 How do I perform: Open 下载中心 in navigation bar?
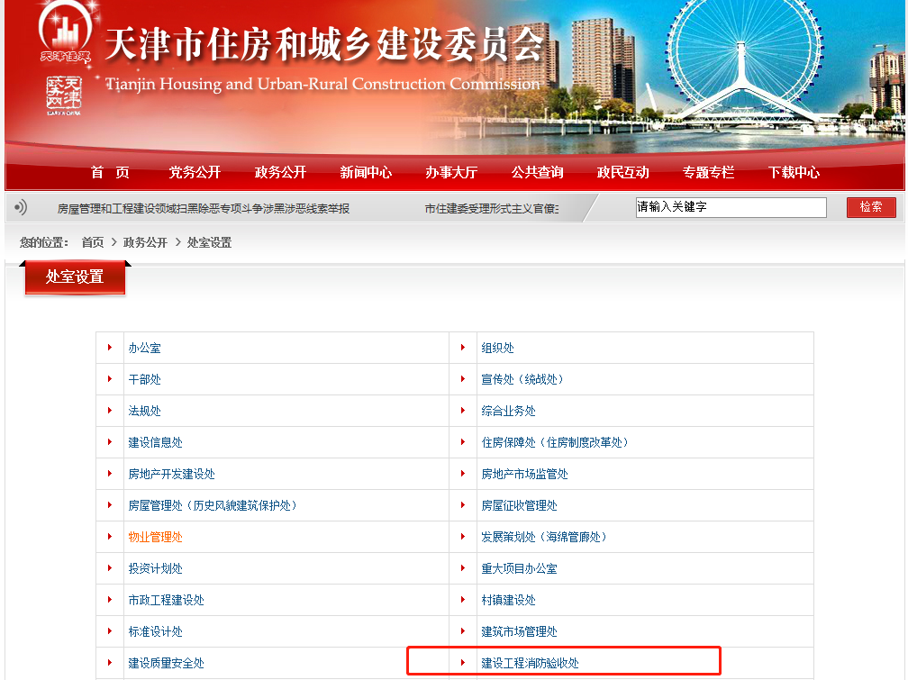pos(794,172)
